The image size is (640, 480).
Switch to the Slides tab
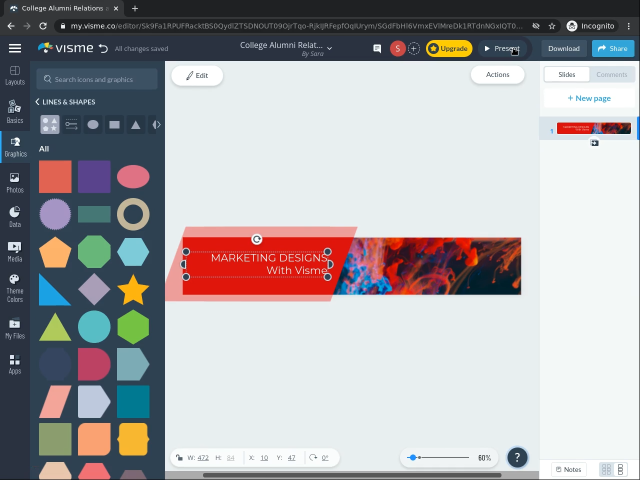[566, 74]
